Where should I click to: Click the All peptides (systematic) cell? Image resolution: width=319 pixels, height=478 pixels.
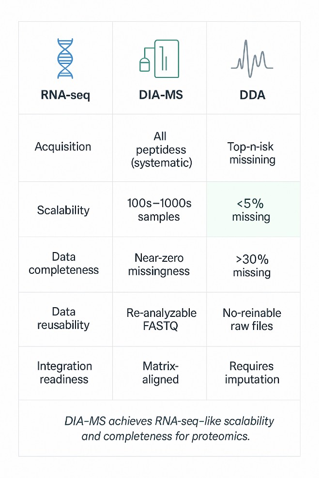tap(161, 149)
